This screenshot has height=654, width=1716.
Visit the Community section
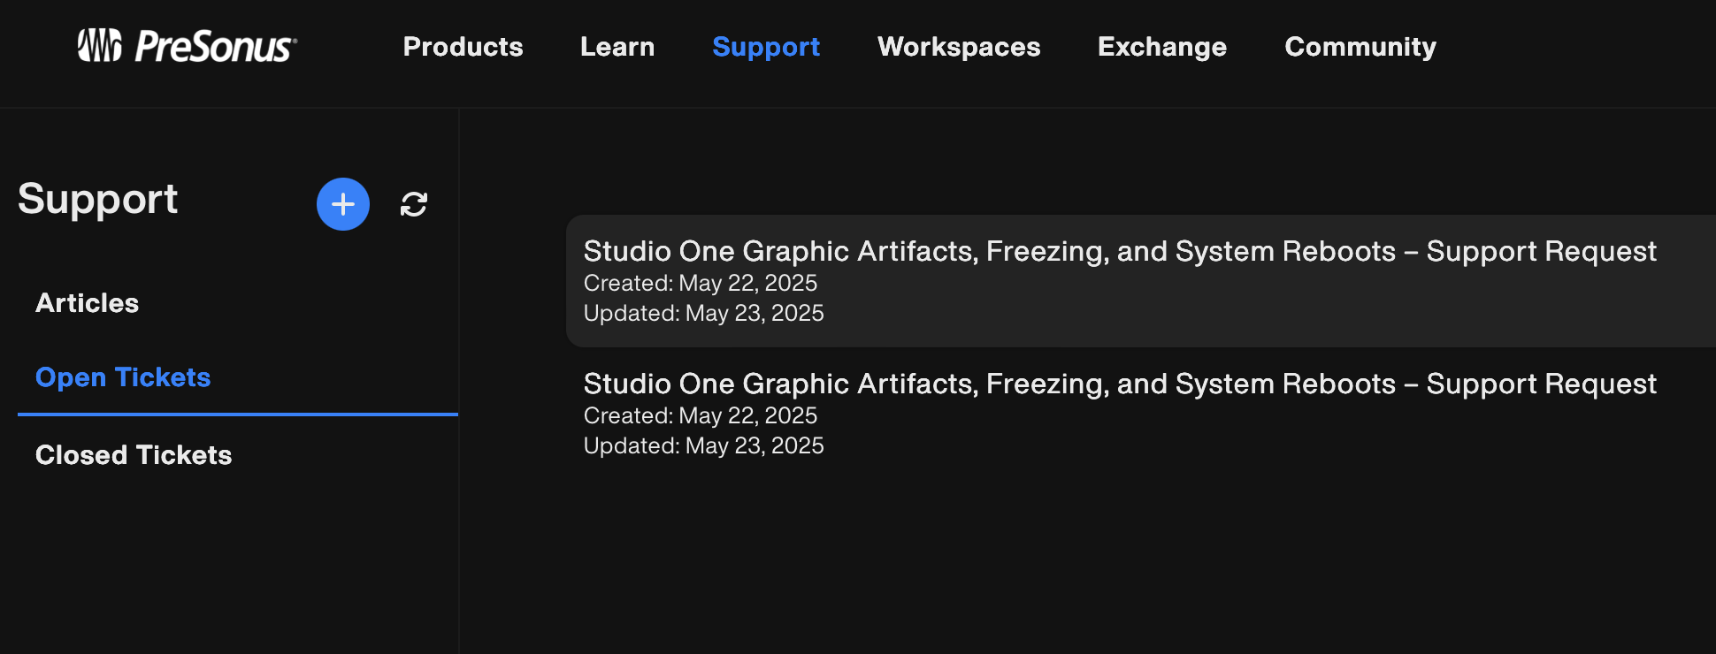click(1360, 47)
